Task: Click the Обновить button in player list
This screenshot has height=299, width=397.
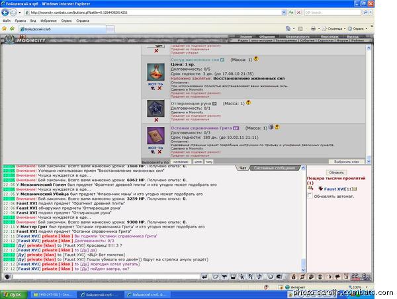Action: point(336,173)
